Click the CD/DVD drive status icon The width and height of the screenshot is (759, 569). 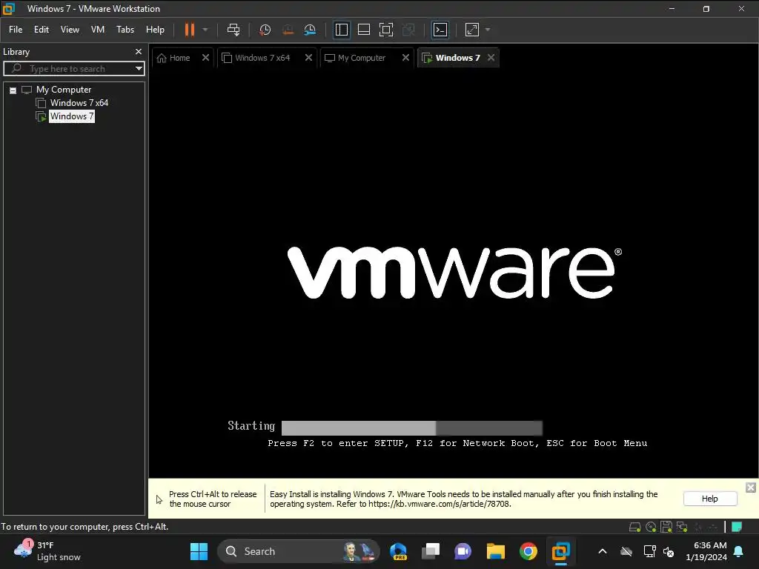coord(651,527)
